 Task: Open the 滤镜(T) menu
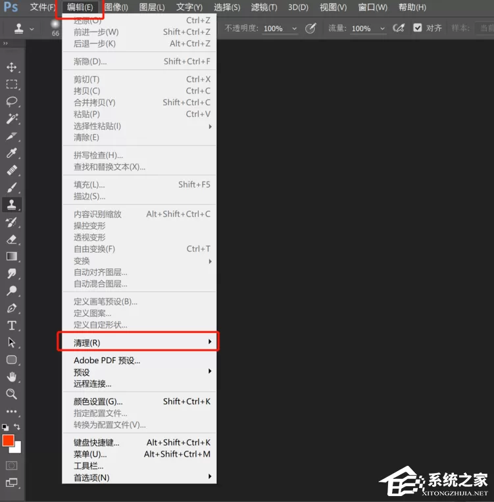tap(264, 7)
